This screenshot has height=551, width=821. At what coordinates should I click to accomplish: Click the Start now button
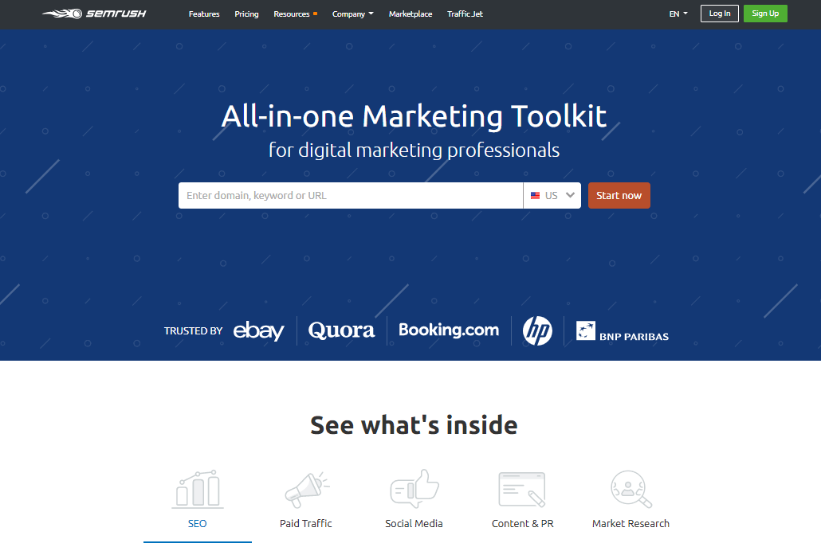pos(619,195)
